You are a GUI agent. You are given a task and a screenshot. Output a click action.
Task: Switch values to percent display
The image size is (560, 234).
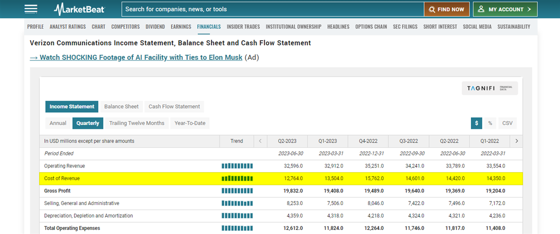[490, 123]
